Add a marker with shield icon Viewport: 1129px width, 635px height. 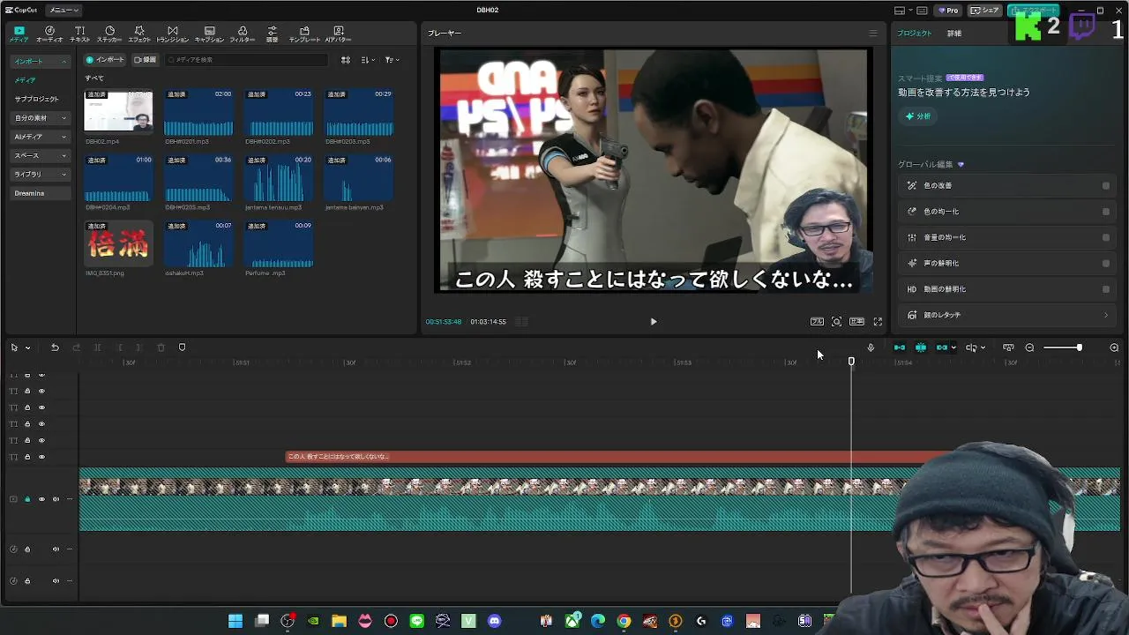point(182,347)
